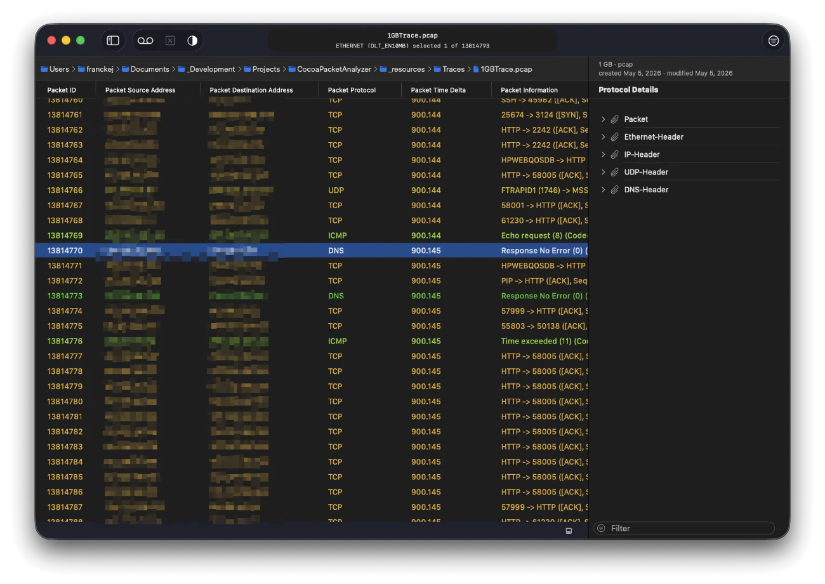
Task: Select packet ID 13814771
Action: [x=65, y=266]
